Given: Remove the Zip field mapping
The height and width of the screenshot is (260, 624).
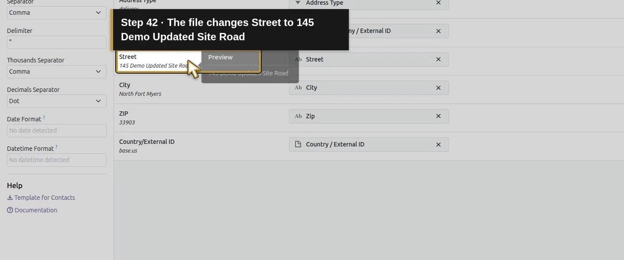Looking at the screenshot, I should pyautogui.click(x=438, y=116).
